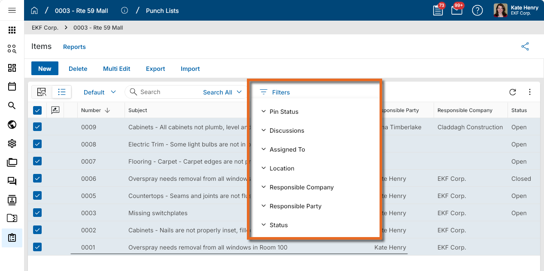Uncheck the checkbox for item 0009

coord(37,127)
